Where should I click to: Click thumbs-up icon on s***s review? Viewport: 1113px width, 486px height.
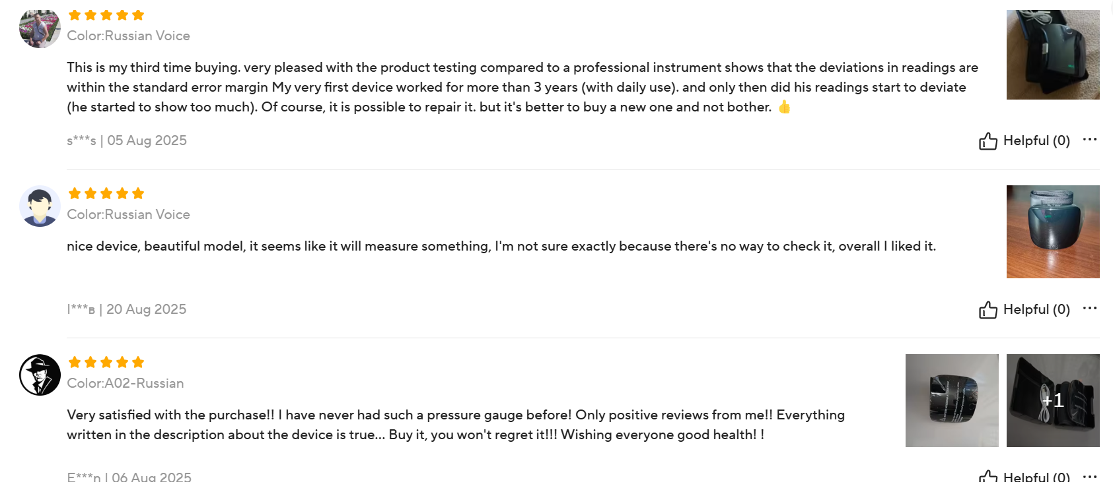point(987,141)
